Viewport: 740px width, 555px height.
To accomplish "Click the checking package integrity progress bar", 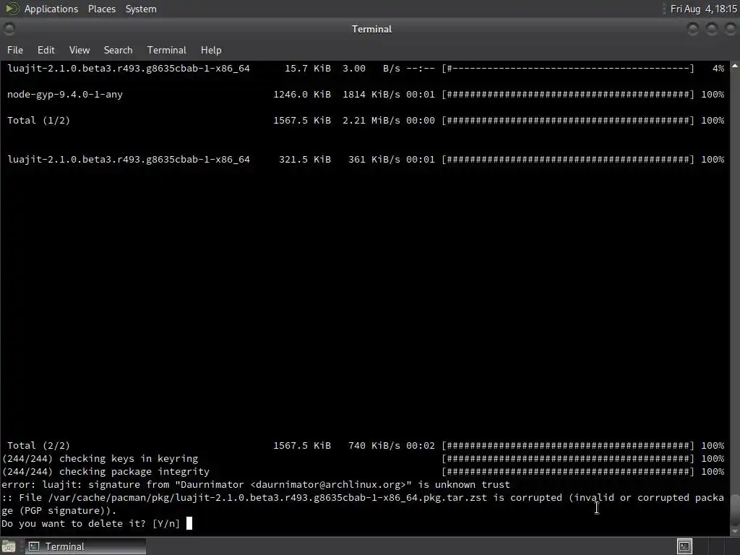I will (568, 471).
